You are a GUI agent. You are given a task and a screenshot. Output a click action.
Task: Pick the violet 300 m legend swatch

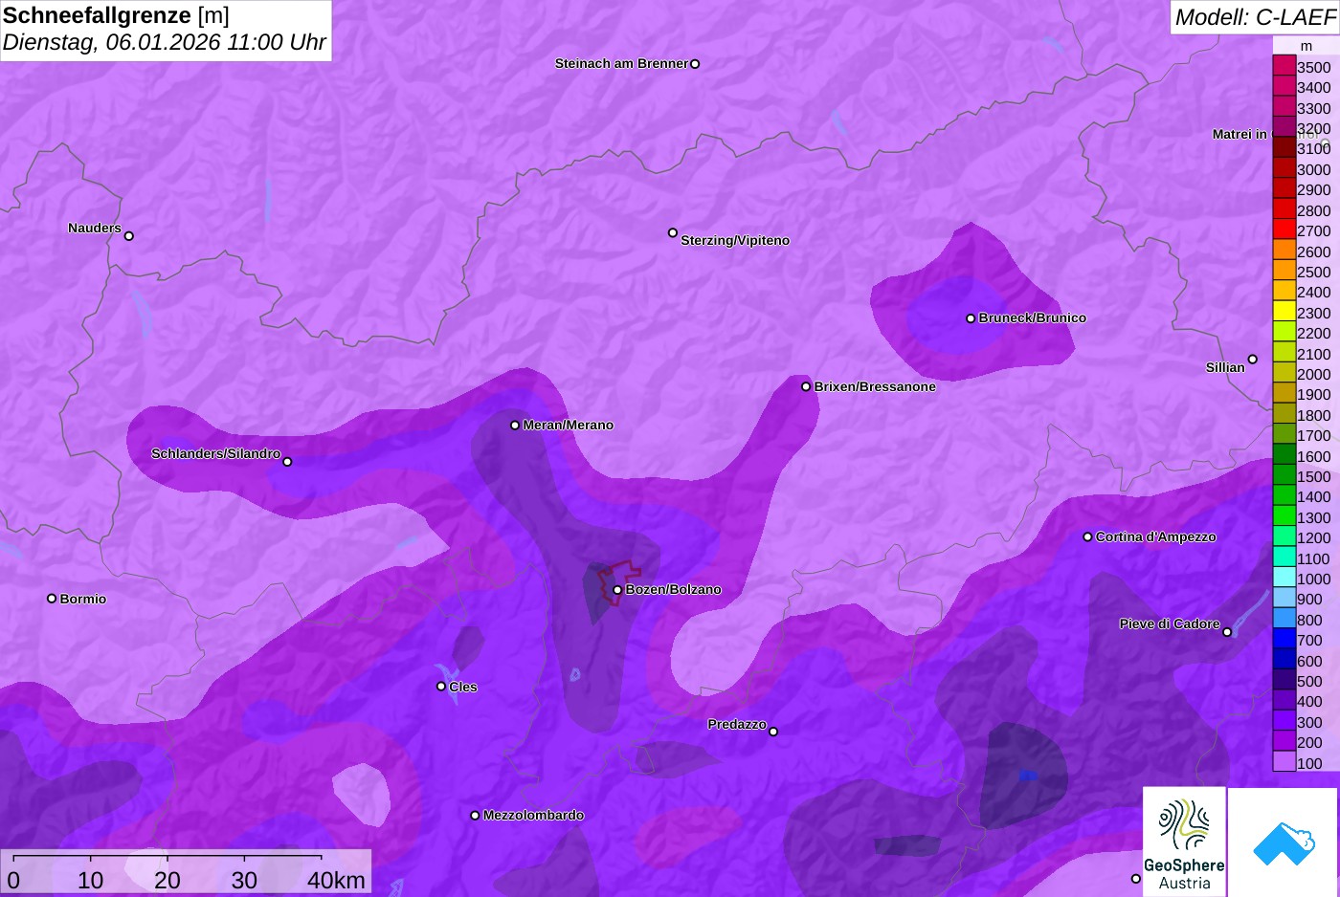[x=1284, y=721]
